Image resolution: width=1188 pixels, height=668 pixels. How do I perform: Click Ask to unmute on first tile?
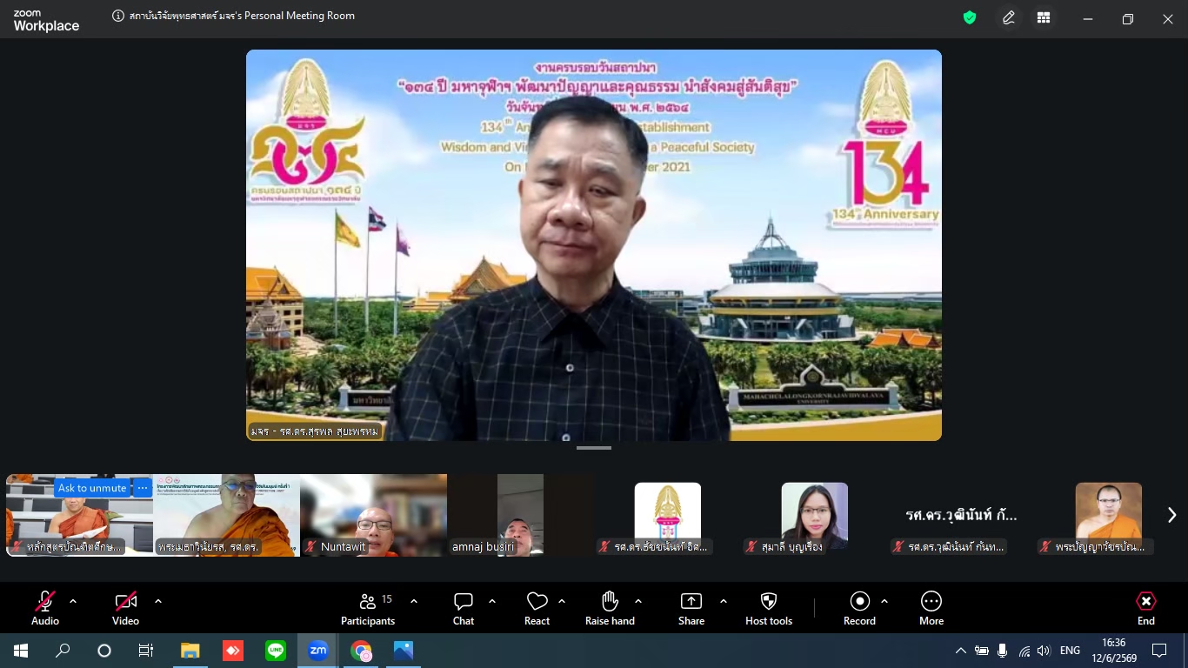(92, 488)
